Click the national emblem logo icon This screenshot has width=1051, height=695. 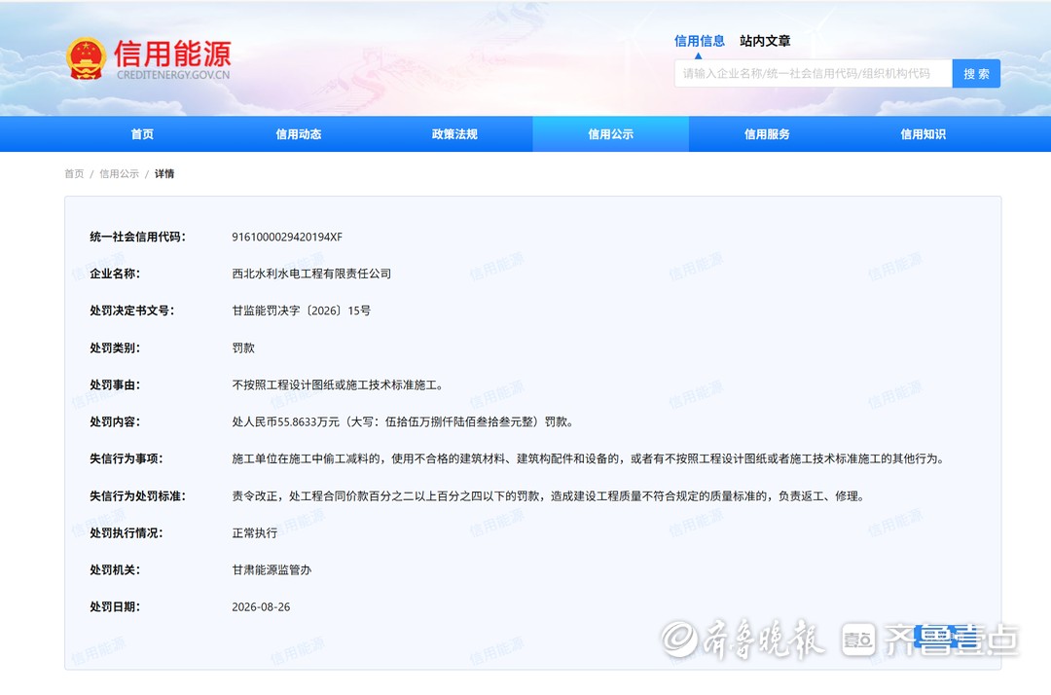click(87, 58)
